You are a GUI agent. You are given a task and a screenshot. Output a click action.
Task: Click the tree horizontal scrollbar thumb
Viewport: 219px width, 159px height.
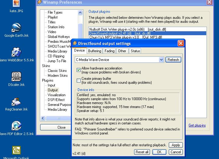pos(58,118)
